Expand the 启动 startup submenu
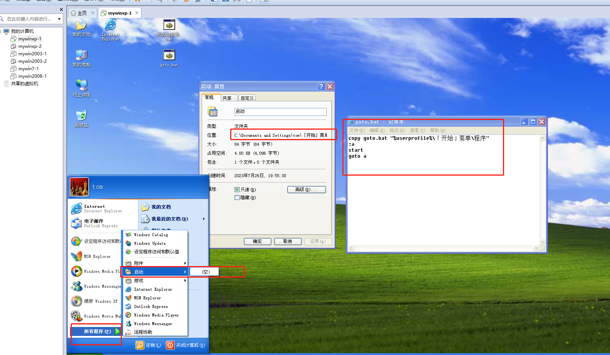 point(155,272)
